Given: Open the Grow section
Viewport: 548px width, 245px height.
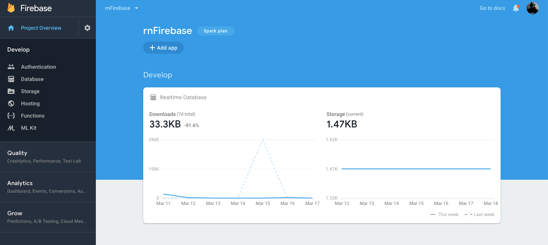Looking at the screenshot, I should pyautogui.click(x=14, y=213).
